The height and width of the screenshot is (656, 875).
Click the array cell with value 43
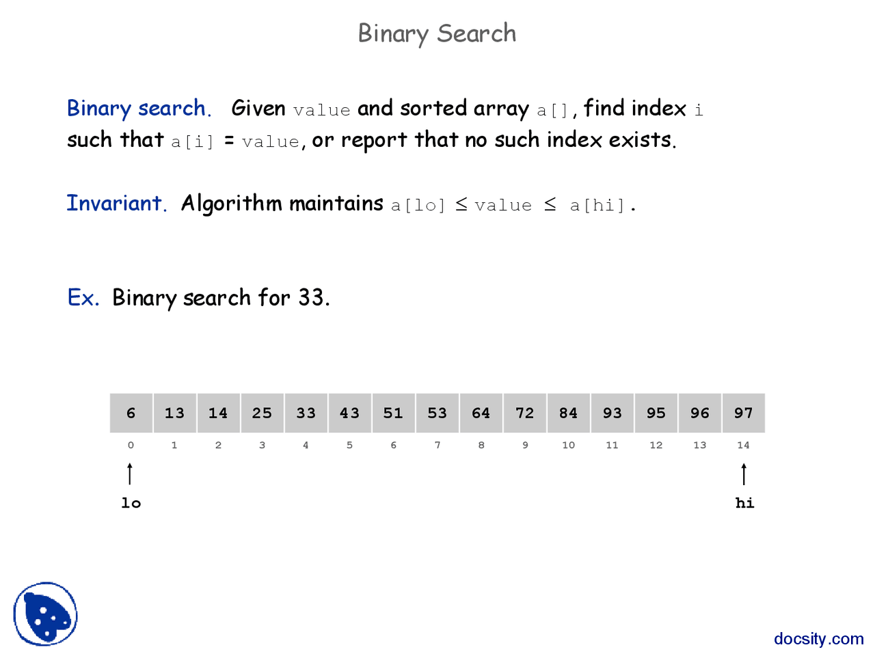350,413
